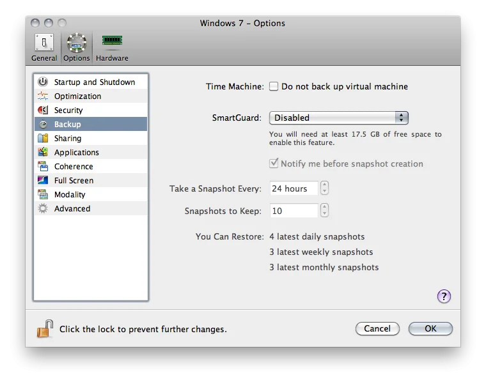Click the Full Screen sidebar icon
This screenshot has height=382, width=486.
[43, 180]
